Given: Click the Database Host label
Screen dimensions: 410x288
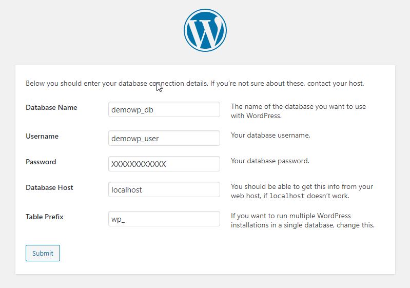Looking at the screenshot, I should pos(49,187).
